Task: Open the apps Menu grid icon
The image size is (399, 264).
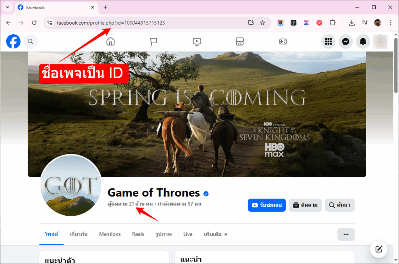Action: (x=328, y=41)
